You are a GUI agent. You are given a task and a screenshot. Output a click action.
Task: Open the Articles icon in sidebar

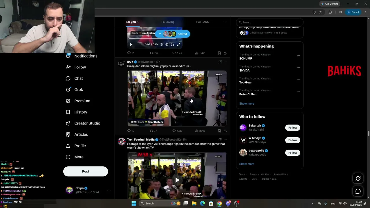[68, 134]
